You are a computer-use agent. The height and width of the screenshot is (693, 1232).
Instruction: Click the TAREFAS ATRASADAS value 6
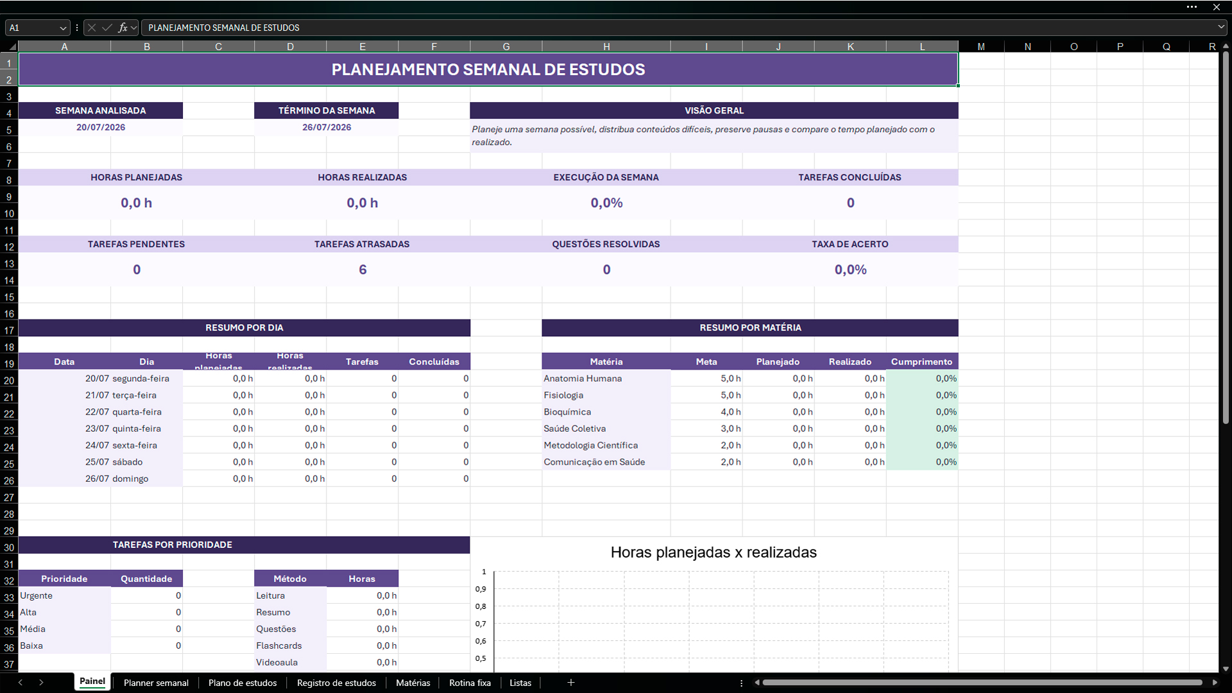tap(363, 269)
